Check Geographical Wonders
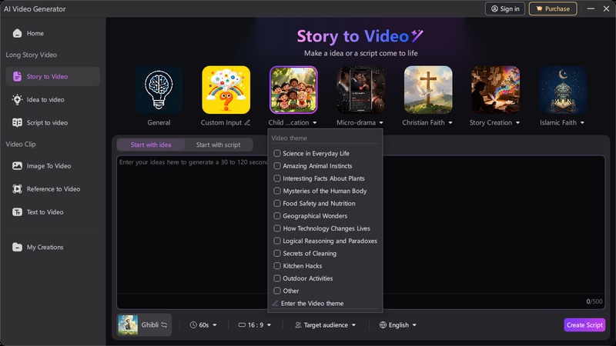Image resolution: width=616 pixels, height=346 pixels. pos(277,216)
